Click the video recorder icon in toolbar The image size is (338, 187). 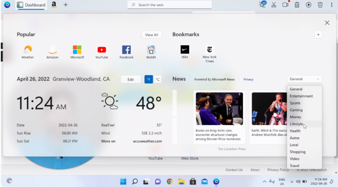(x=286, y=5)
